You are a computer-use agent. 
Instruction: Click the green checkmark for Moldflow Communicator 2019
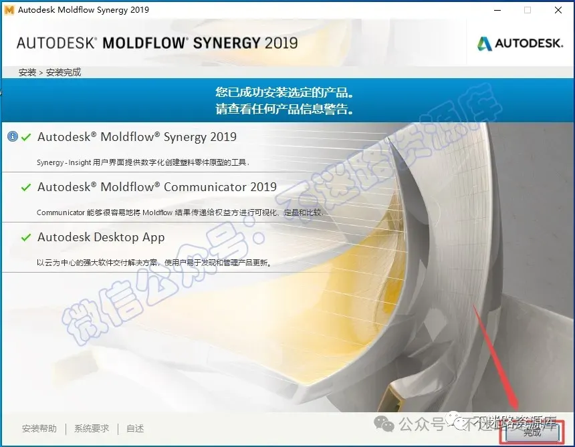pos(26,188)
